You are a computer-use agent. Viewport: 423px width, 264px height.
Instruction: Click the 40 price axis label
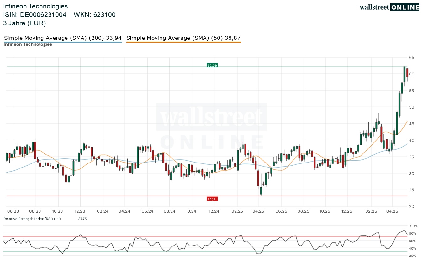tap(411, 140)
